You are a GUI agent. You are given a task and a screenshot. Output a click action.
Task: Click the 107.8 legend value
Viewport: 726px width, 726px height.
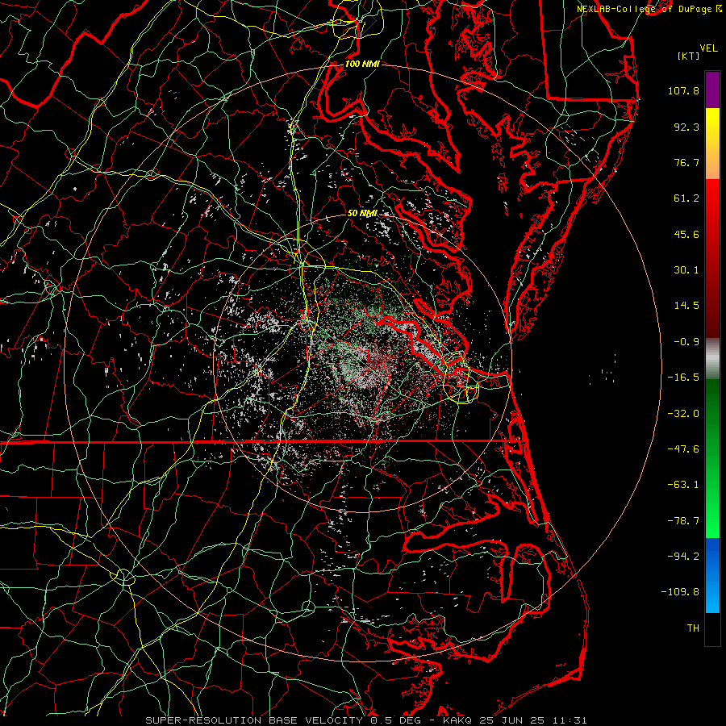click(x=683, y=90)
